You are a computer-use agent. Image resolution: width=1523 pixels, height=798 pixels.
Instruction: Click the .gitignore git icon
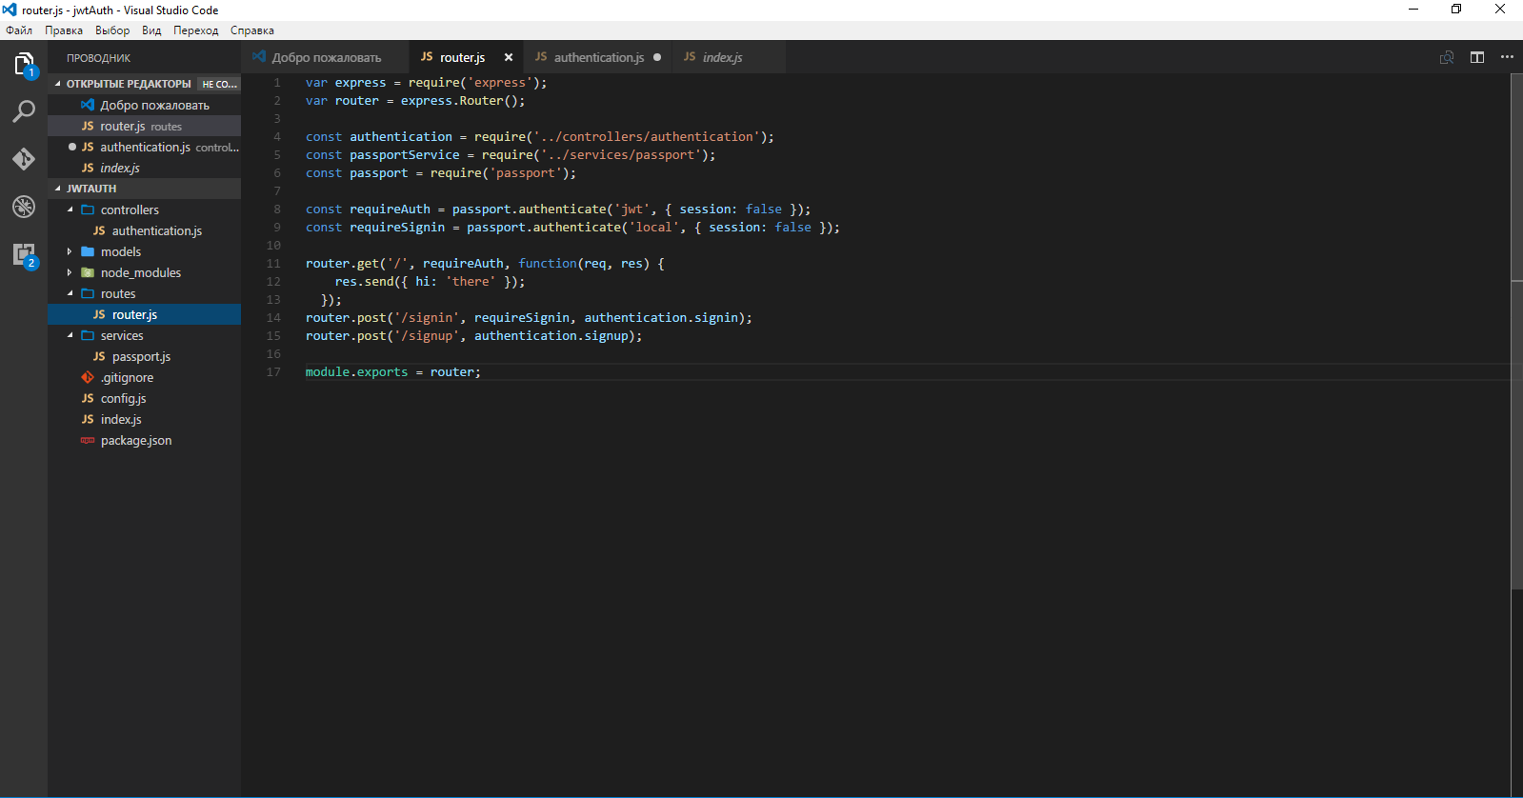(88, 377)
